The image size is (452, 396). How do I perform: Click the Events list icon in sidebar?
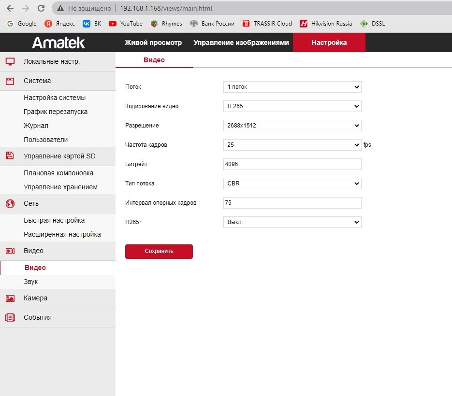(10, 317)
